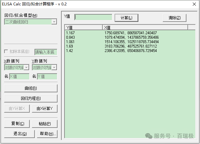Screen dimensions: 200x144
Task: Select the result row with Y value 1.69
Action: point(130,46)
